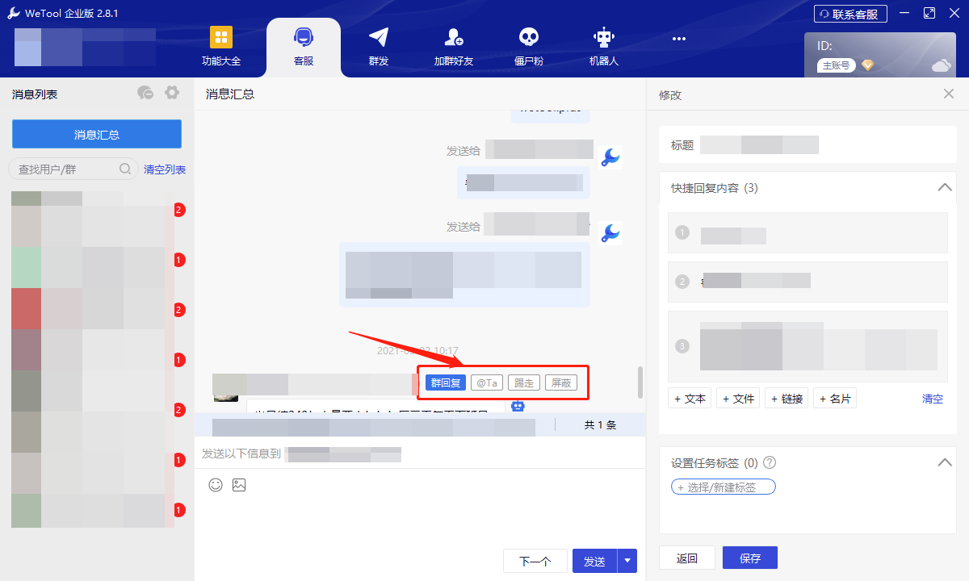Collapse the 快捷回复内容 section chevron
The image size is (969, 581).
(945, 187)
